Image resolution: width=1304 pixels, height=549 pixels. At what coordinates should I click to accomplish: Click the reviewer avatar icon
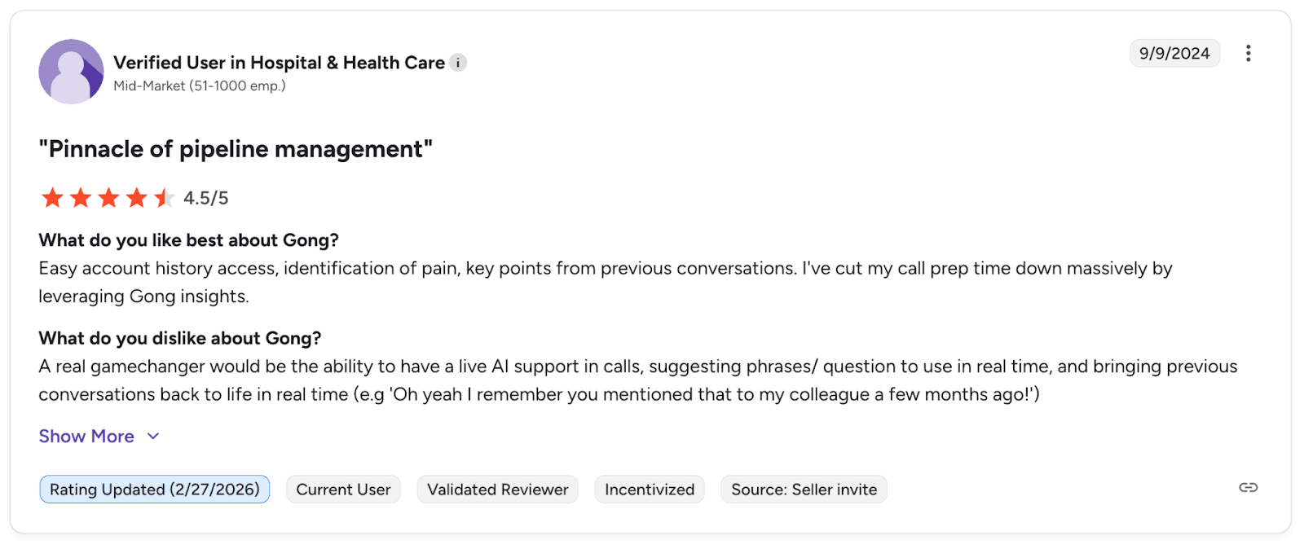[x=71, y=72]
